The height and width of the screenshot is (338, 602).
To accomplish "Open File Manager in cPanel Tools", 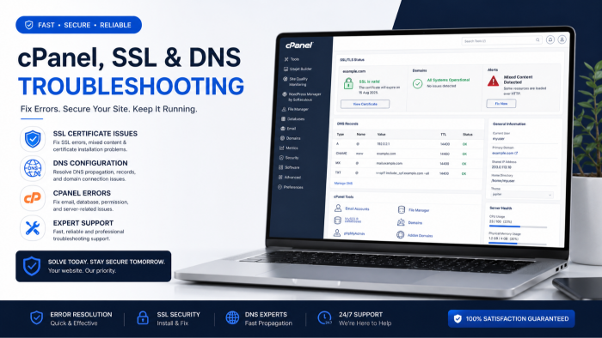I will [414, 210].
